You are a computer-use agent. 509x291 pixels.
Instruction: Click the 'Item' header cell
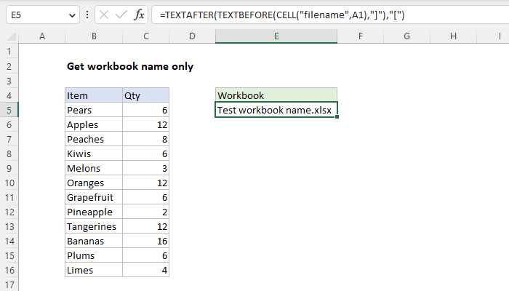click(94, 95)
